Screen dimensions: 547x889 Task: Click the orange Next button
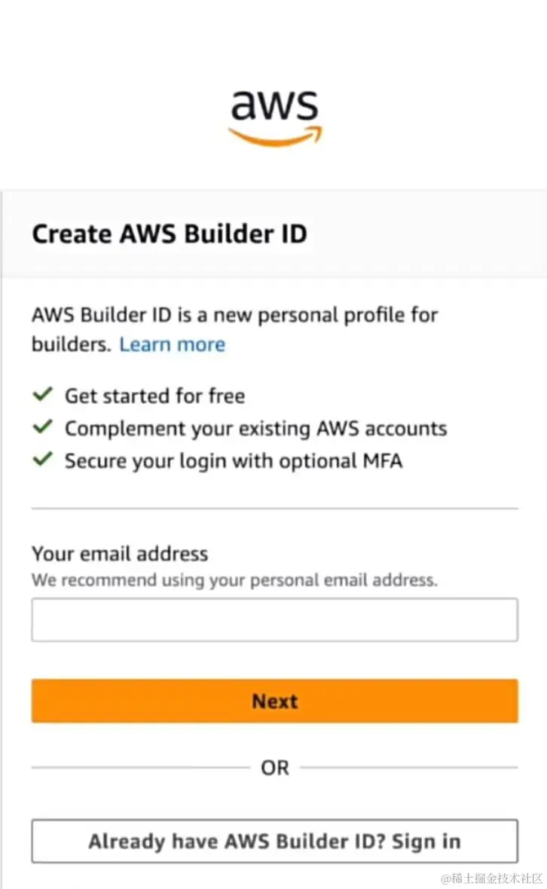click(274, 701)
